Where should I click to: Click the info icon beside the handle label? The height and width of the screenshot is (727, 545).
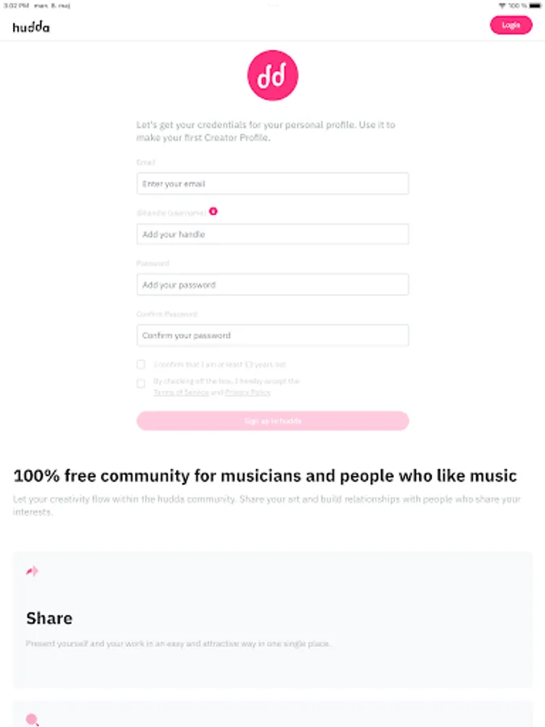213,211
